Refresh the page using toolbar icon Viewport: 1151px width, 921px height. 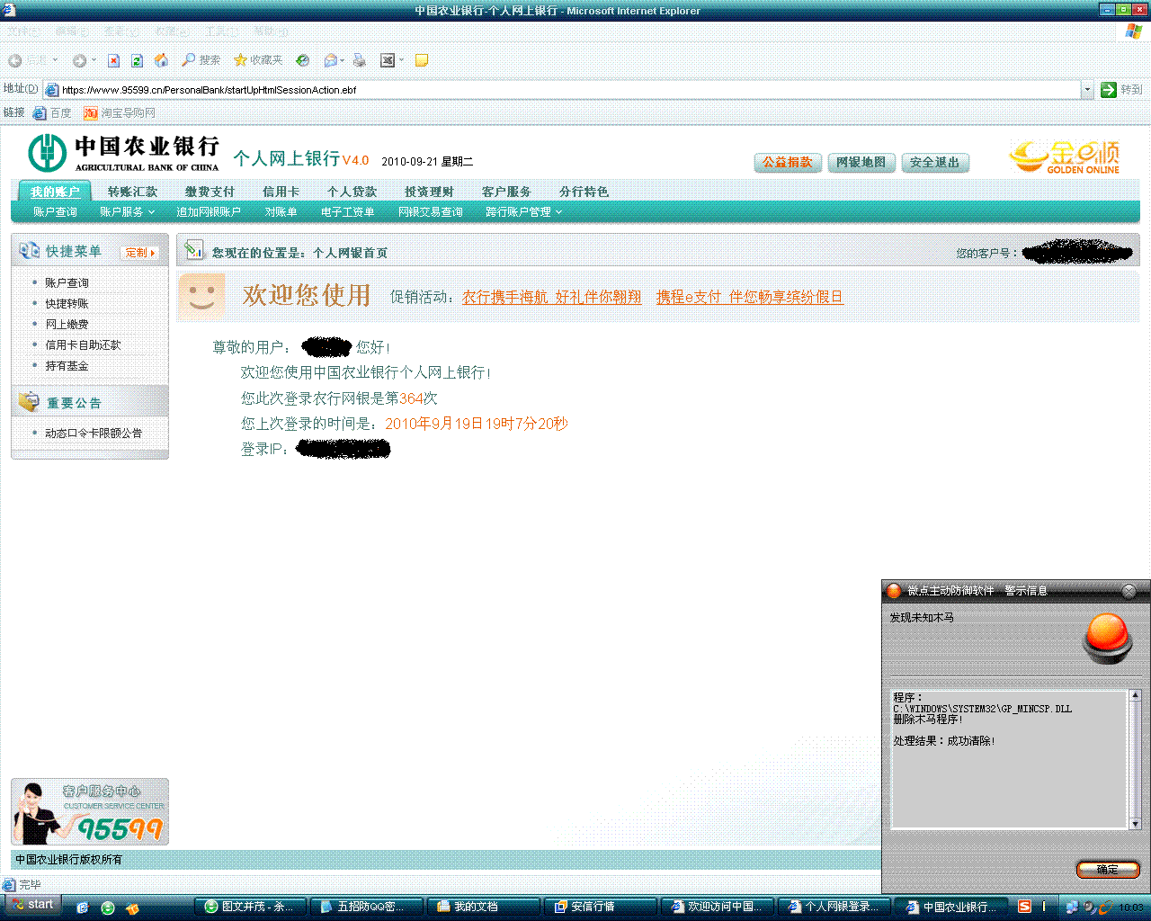click(x=137, y=60)
